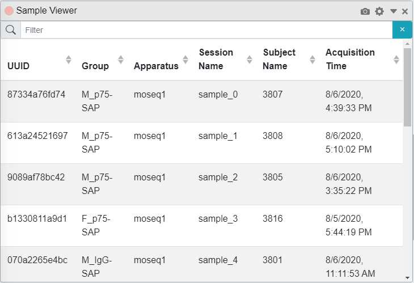The height and width of the screenshot is (283, 414).
Task: Expand the panel dropdown triangle in title bar
Action: [x=394, y=11]
